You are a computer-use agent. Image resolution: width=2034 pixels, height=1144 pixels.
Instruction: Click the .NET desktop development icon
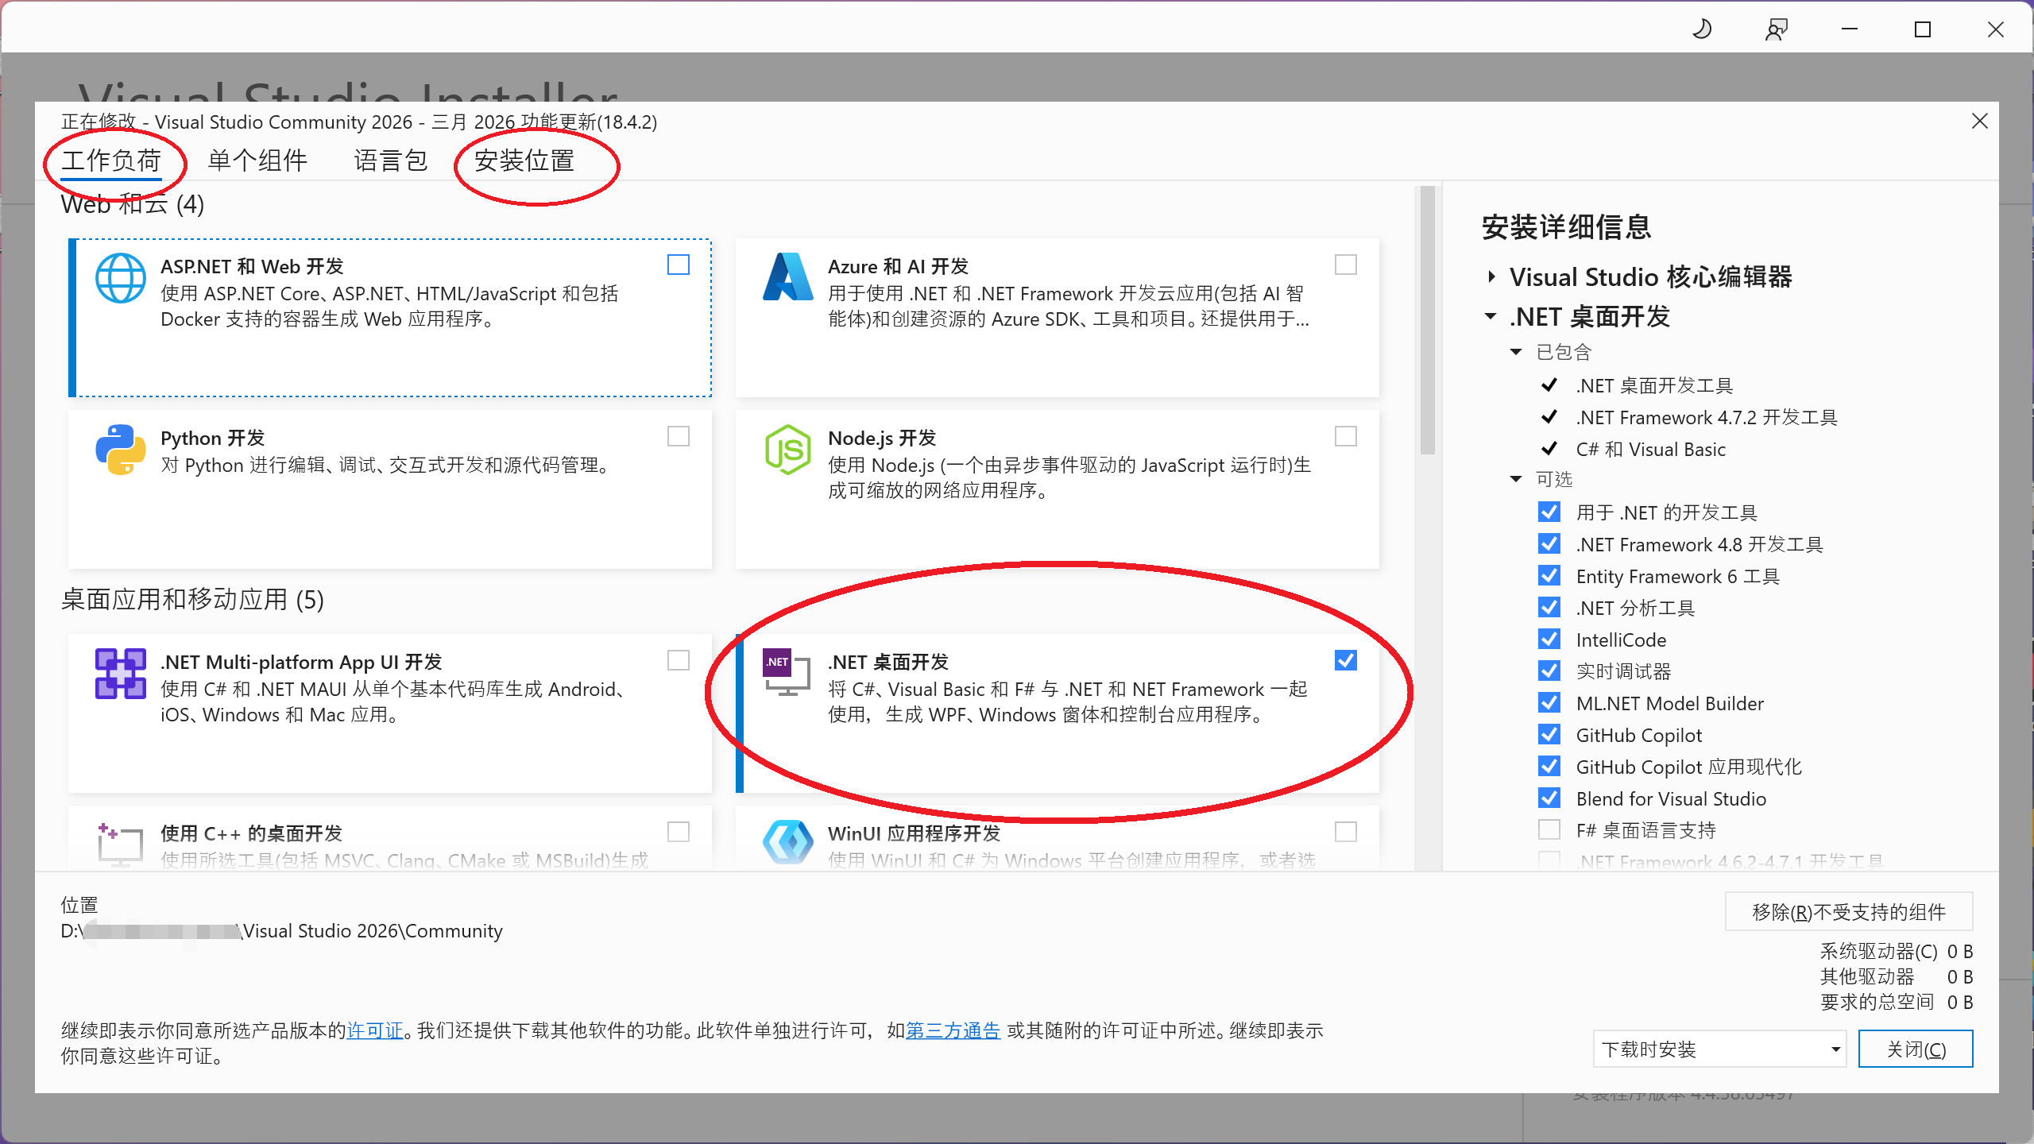click(x=787, y=672)
